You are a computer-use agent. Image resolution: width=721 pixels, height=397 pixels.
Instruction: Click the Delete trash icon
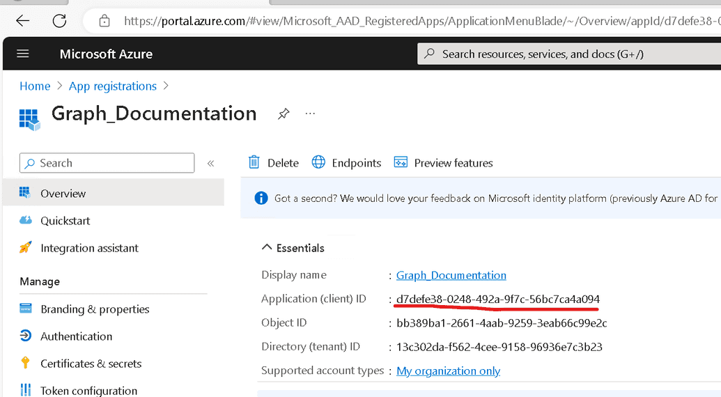(x=255, y=162)
